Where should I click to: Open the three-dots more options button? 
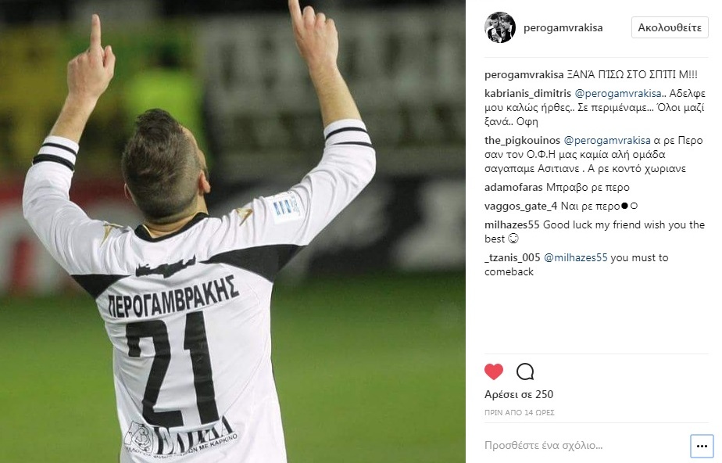click(x=702, y=446)
